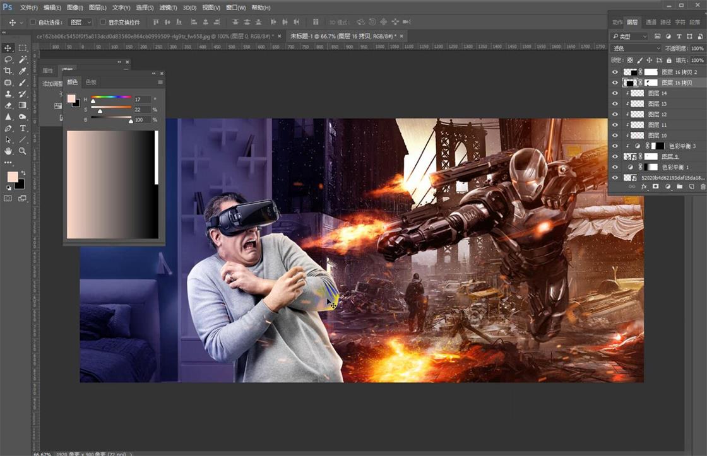
Task: Add a layer style with fx icon
Action: click(x=645, y=187)
